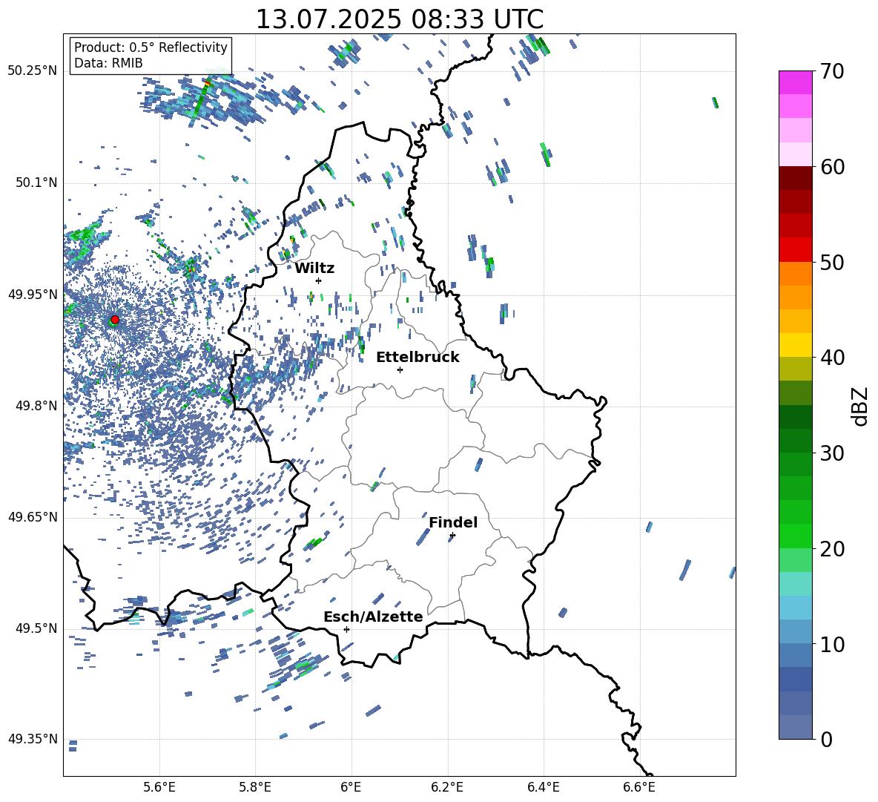Click the cross marker below Wiltz
This screenshot has width=878, height=802.
point(319,280)
